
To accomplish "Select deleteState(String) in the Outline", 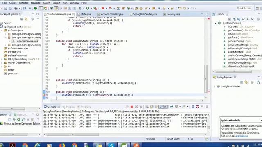I will [x=241, y=66].
